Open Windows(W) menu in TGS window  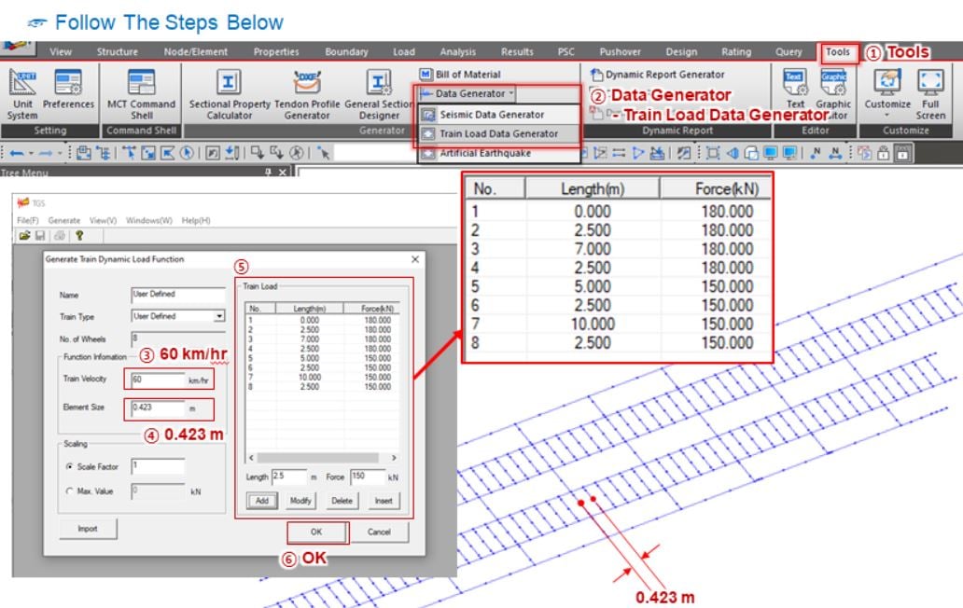coord(148,220)
